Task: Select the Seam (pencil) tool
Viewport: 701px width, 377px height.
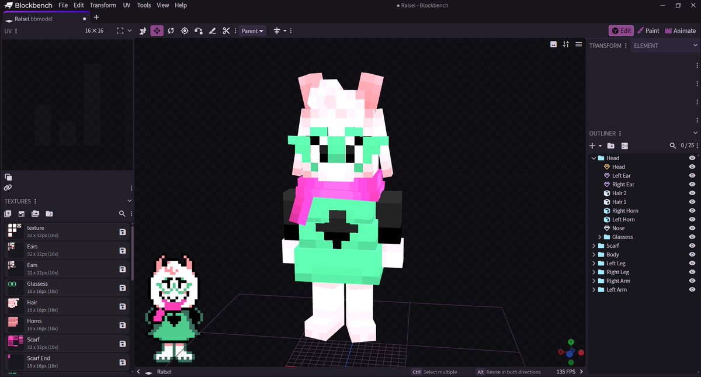Action: (x=213, y=30)
